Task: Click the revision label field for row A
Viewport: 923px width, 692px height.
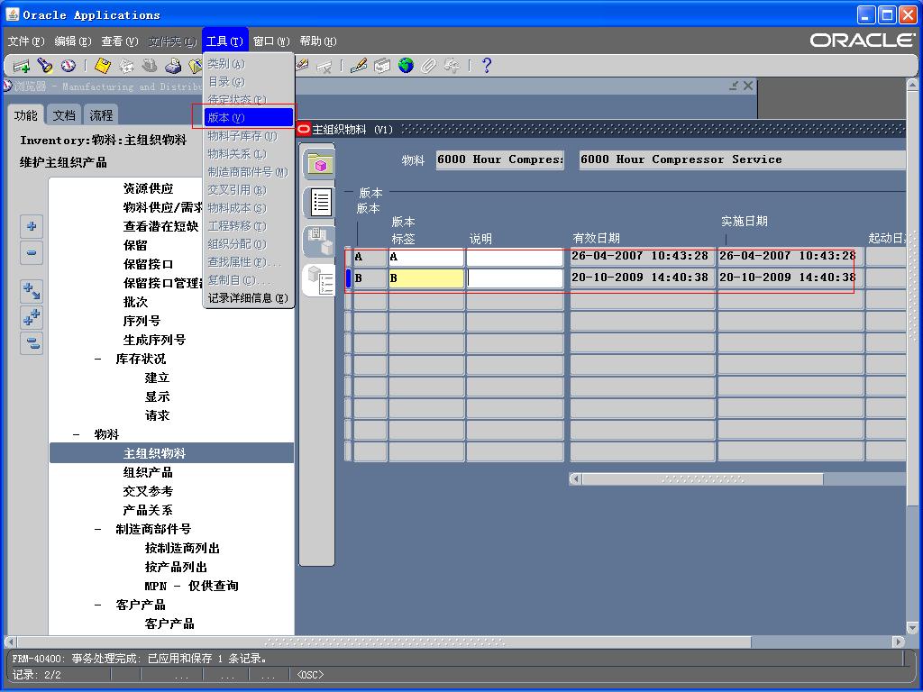Action: [426, 257]
